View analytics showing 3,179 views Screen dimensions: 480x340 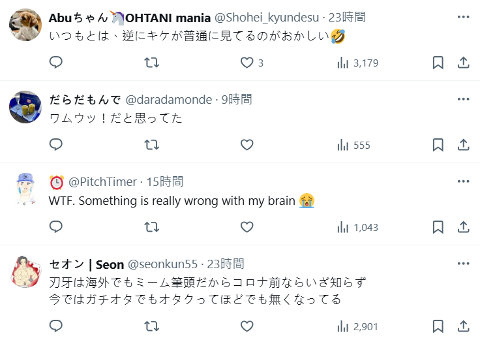(357, 63)
